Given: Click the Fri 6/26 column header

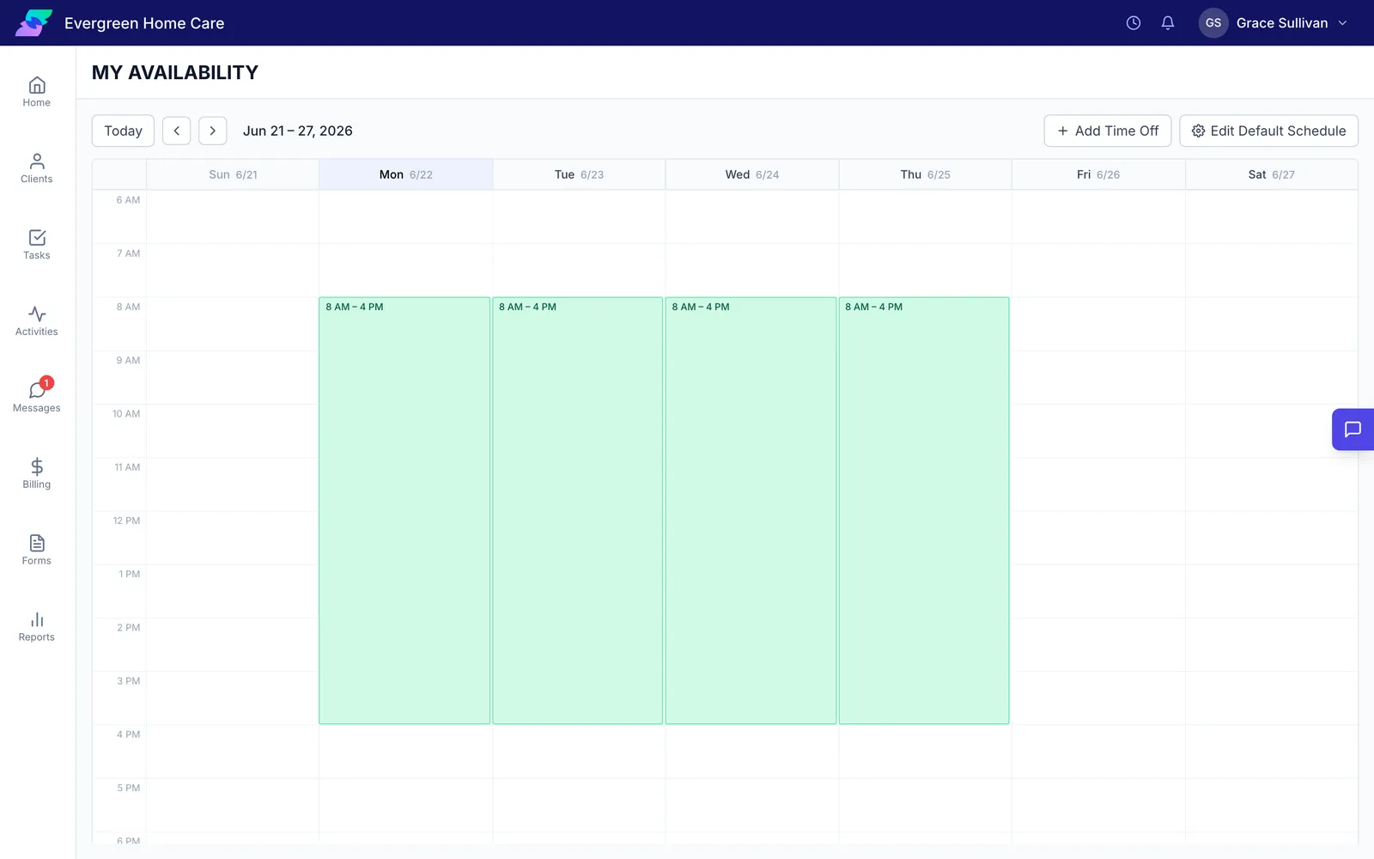Looking at the screenshot, I should pyautogui.click(x=1098, y=174).
